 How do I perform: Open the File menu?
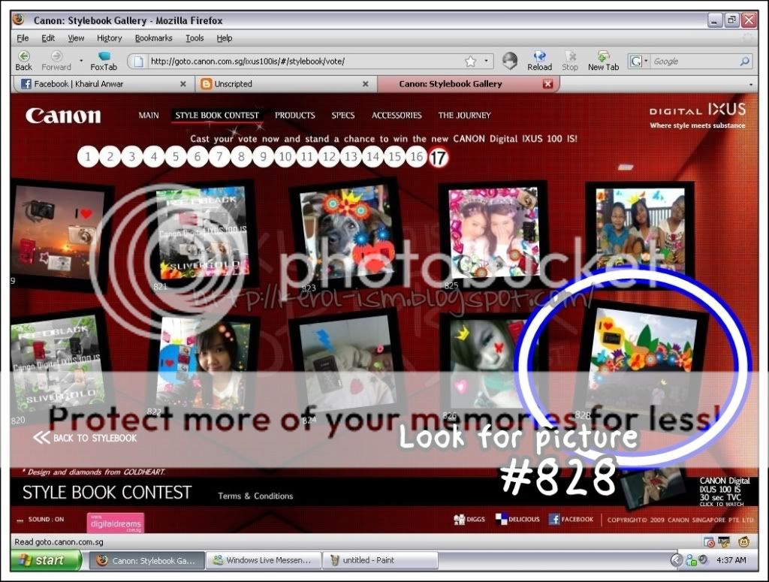[x=23, y=38]
